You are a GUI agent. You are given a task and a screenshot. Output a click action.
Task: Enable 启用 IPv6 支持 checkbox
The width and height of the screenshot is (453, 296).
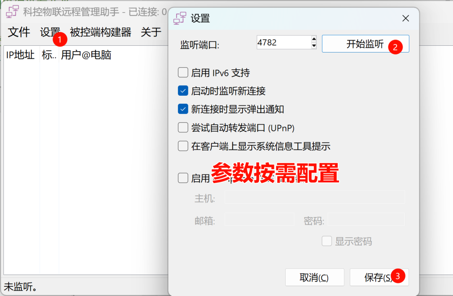[x=183, y=73]
